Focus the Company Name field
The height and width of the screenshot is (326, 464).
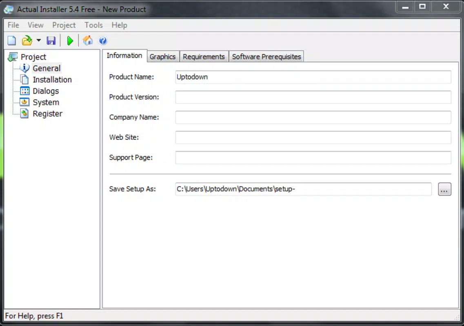313,117
